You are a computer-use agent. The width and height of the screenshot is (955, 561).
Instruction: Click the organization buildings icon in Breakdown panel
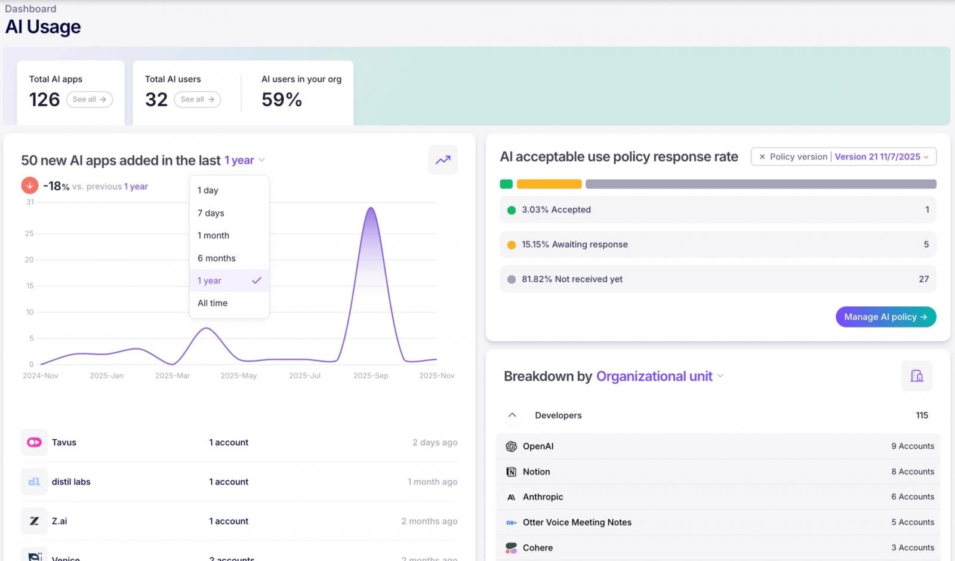pyautogui.click(x=917, y=376)
